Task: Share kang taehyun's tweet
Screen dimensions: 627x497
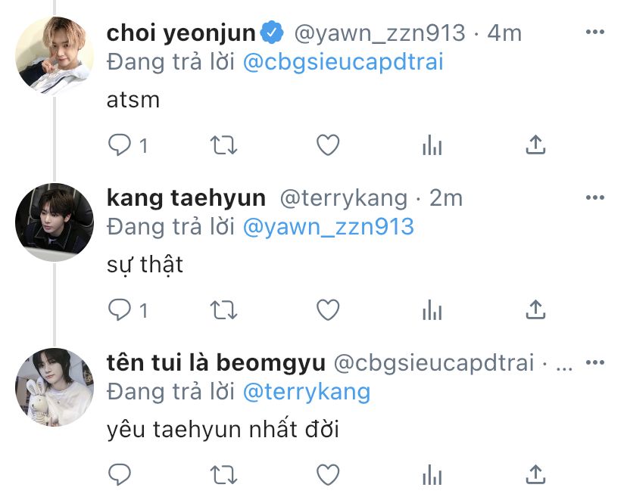Action: 535,309
